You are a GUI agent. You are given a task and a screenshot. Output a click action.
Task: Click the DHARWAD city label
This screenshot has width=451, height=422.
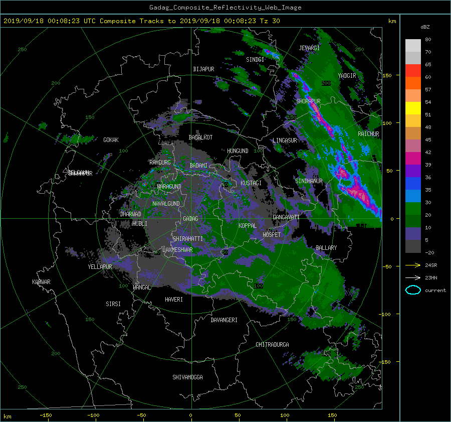coord(130,214)
